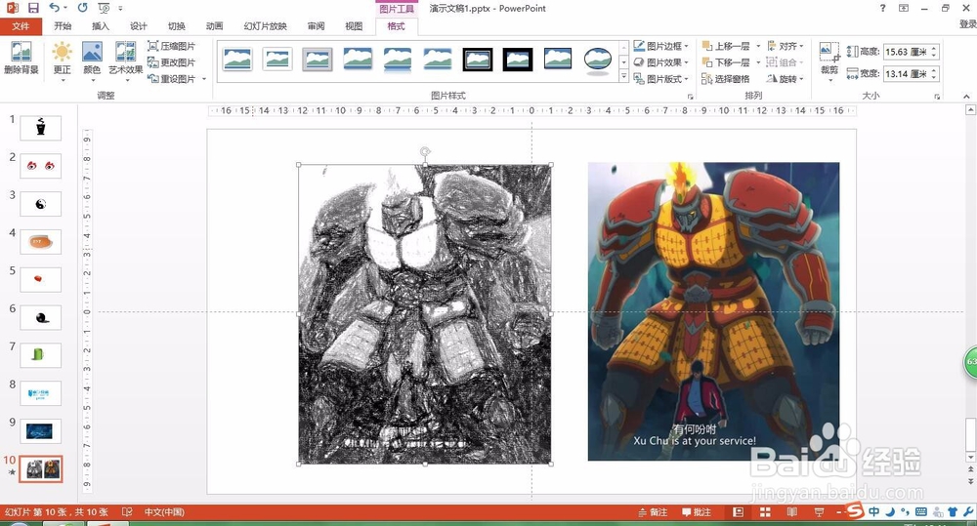Click the 批注 comments button in status bar
Image resolution: width=977 pixels, height=526 pixels.
click(x=697, y=512)
